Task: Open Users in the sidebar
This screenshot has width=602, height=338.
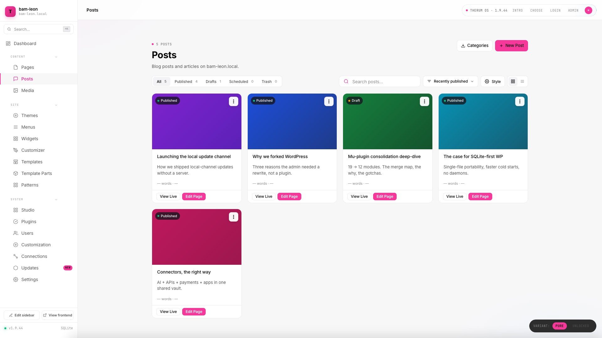Action: coord(39,233)
